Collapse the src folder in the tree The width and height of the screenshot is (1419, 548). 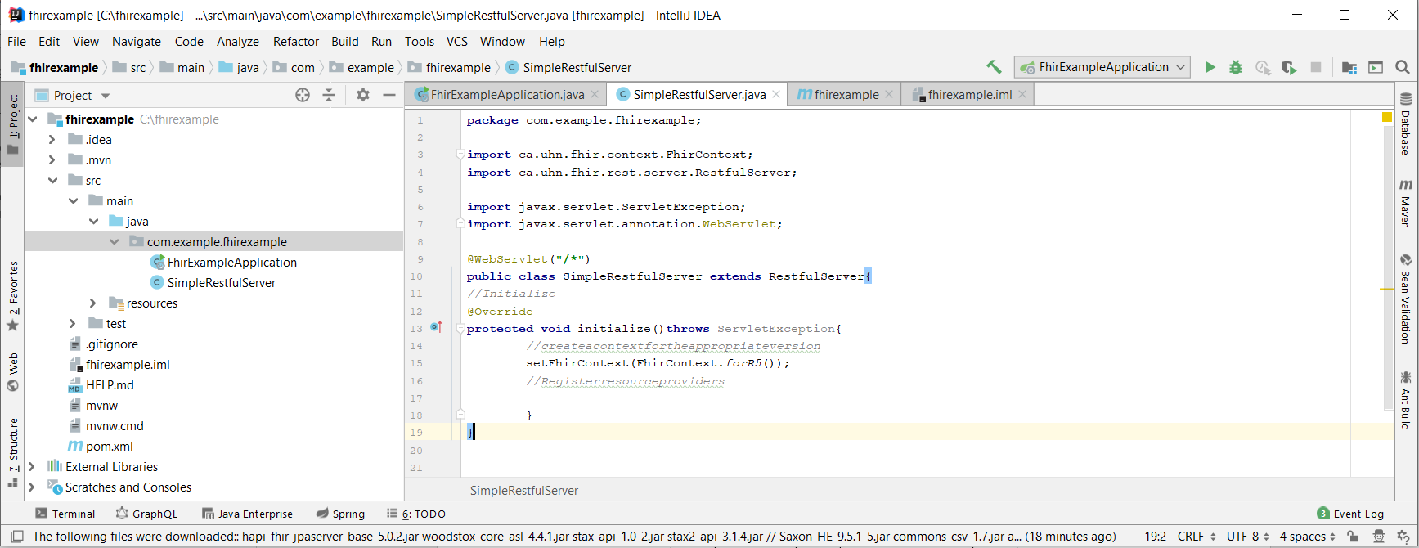[52, 181]
